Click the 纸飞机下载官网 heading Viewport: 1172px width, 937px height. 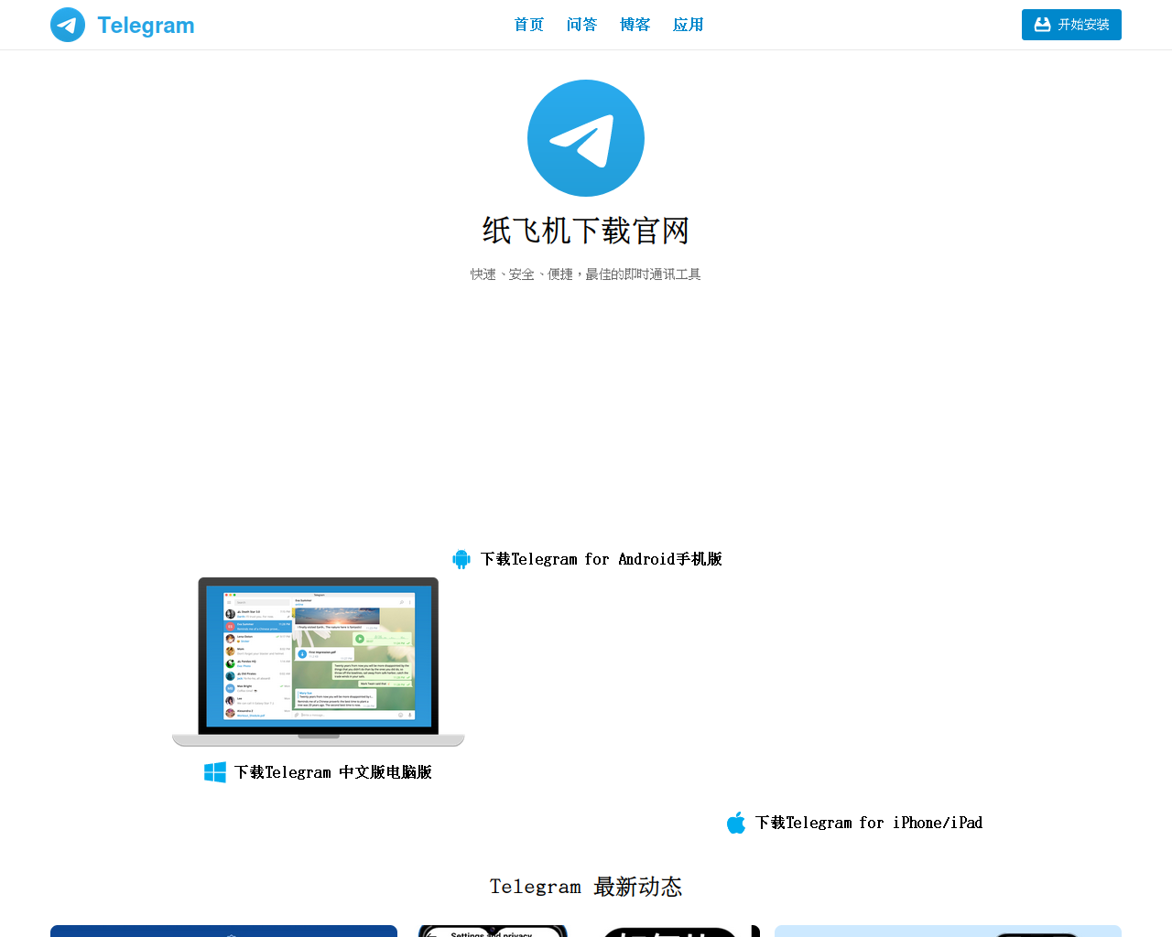click(x=586, y=231)
